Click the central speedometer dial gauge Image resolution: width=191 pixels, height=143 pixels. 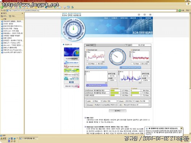pyautogui.click(x=117, y=57)
